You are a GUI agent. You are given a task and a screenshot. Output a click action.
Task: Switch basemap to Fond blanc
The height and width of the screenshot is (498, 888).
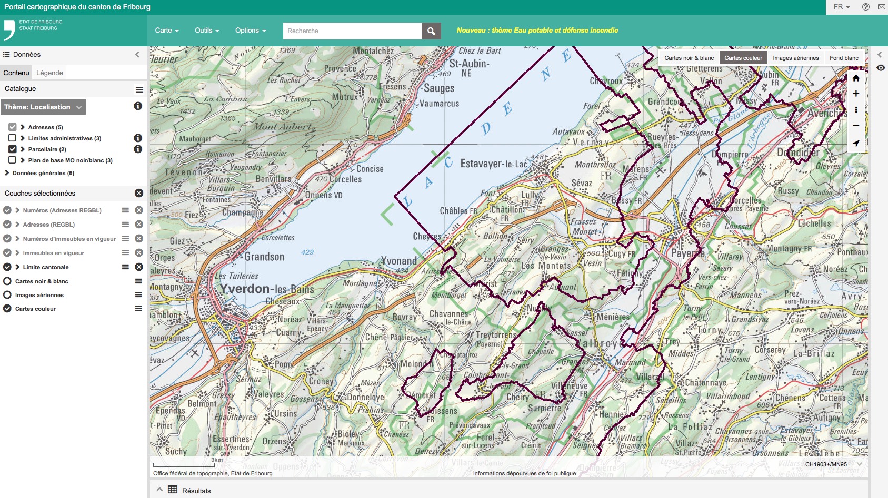844,58
